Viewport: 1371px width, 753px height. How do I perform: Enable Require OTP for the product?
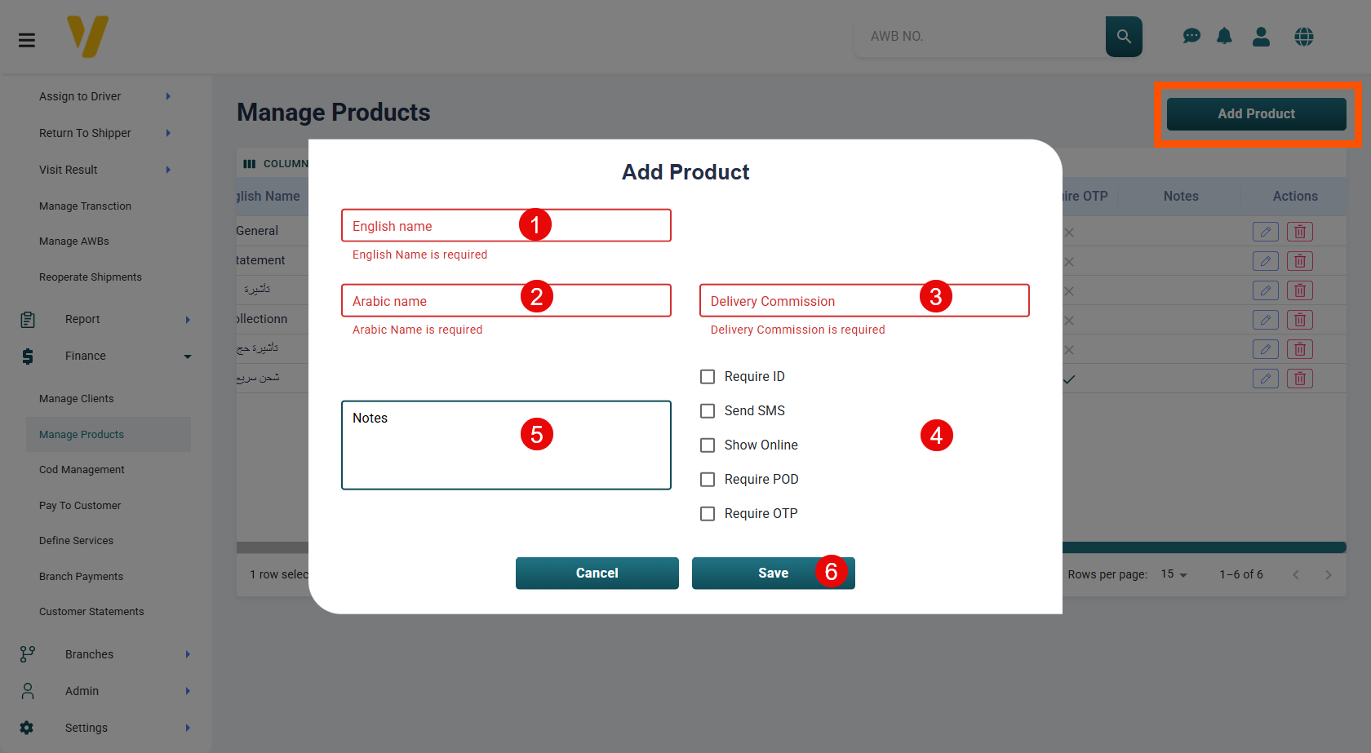708,513
